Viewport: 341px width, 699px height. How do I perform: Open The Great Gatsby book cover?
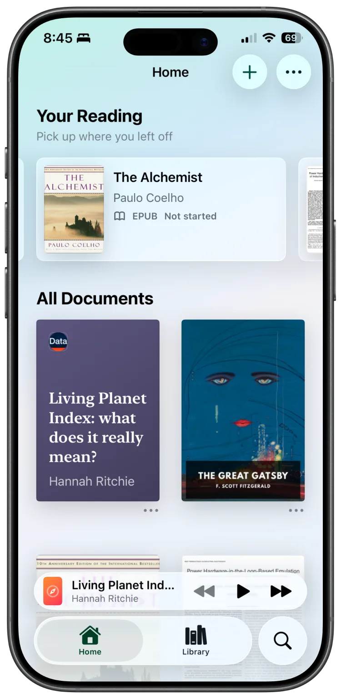(243, 410)
